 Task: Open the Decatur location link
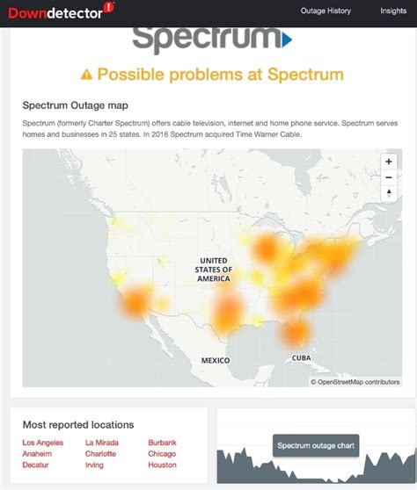coord(35,465)
